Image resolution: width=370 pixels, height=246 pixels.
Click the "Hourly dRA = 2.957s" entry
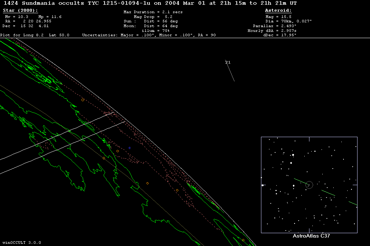(x=272, y=31)
